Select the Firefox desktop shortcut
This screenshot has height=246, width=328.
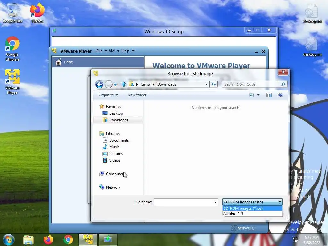37,13
